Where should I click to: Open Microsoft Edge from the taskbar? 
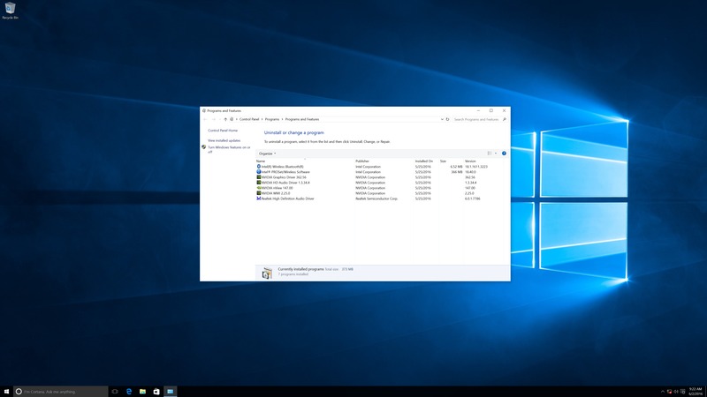coord(128,391)
